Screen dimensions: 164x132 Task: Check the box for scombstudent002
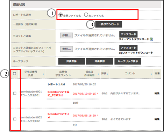tap(15, 119)
